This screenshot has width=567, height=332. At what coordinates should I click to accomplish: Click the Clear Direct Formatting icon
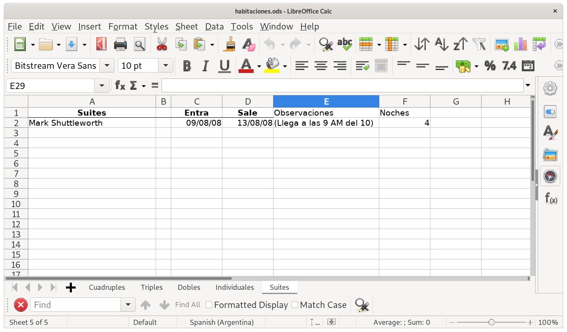tap(249, 44)
